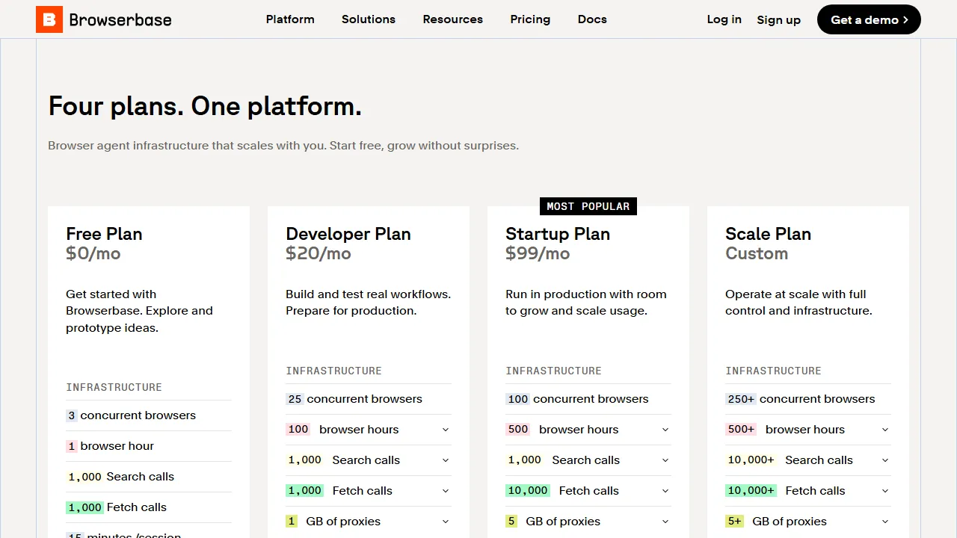This screenshot has width=957, height=538.
Task: Click '100 concurrent browsers' in Startup Plan
Action: 577,399
